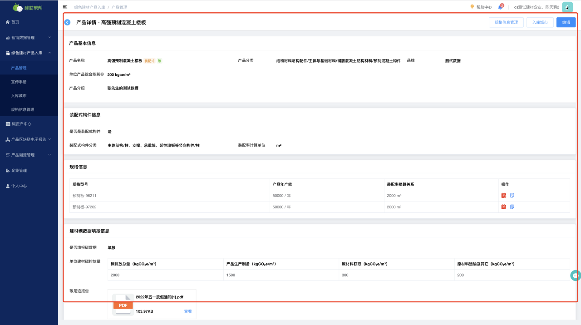Expand the 产品溯源管理 sidebar menu
This screenshot has width=581, height=325.
tap(29, 155)
